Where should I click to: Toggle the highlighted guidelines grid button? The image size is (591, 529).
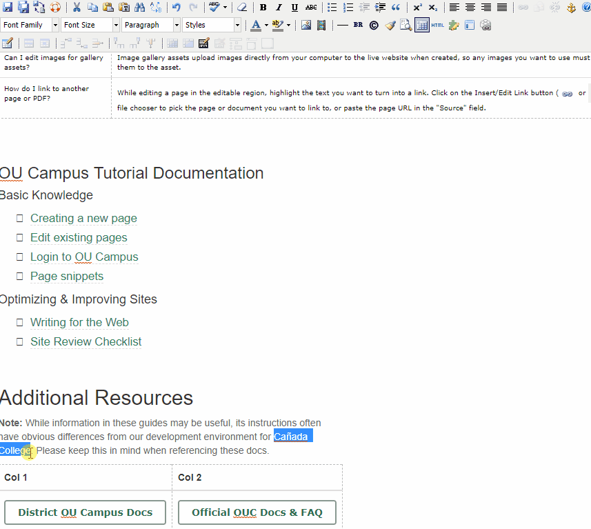point(422,25)
